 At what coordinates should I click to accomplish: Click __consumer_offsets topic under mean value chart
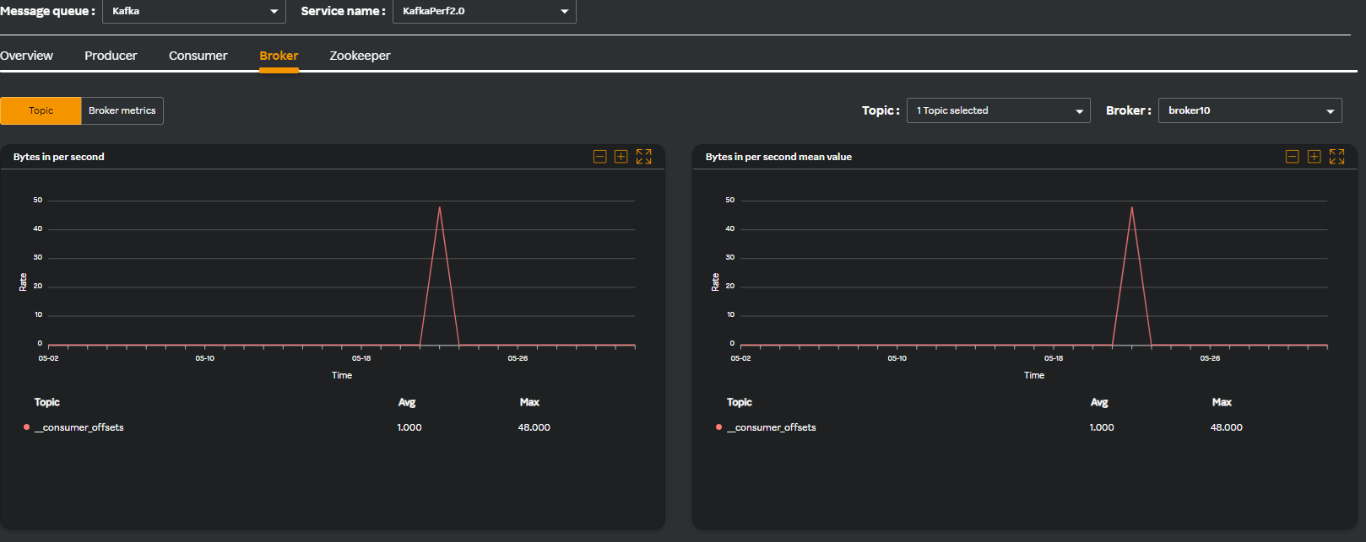[x=772, y=427]
